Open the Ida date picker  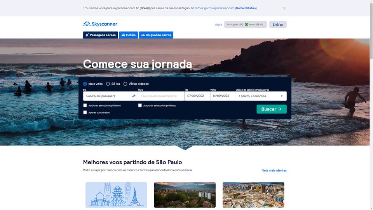pos(197,96)
